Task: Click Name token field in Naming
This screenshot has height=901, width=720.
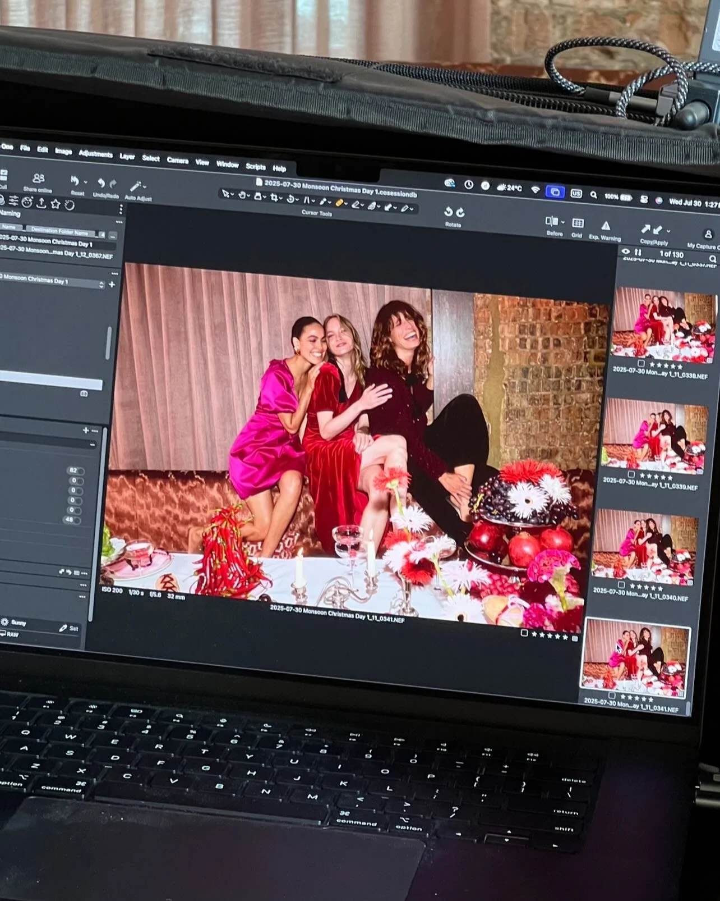Action: click(10, 227)
